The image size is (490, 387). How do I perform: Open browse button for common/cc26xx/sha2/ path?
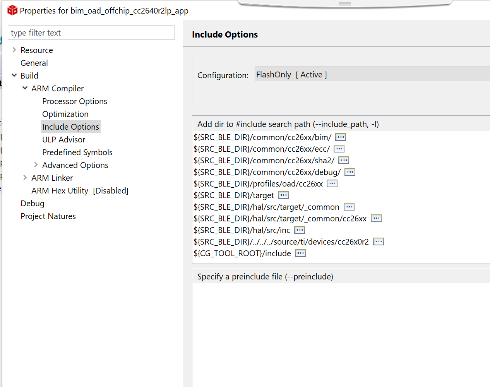coord(344,160)
